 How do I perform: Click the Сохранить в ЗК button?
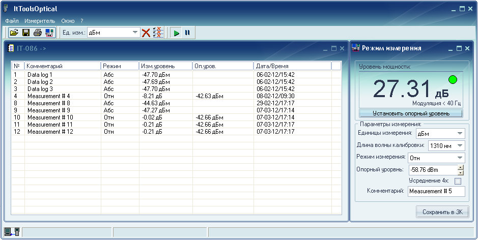pyautogui.click(x=442, y=212)
